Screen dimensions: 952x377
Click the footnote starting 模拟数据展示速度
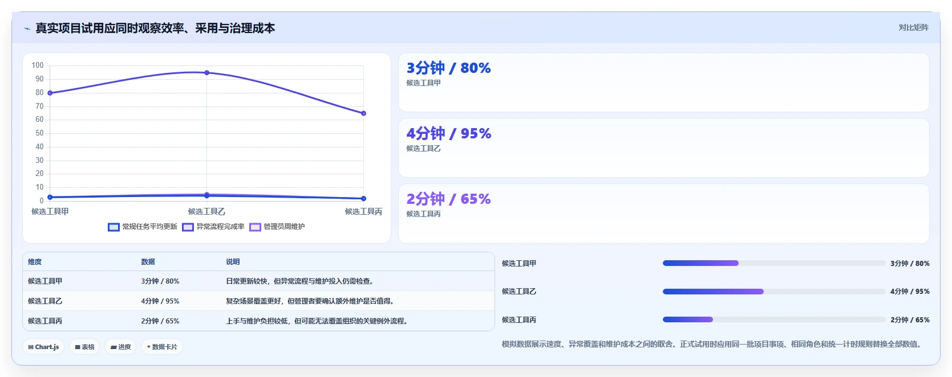tap(713, 344)
